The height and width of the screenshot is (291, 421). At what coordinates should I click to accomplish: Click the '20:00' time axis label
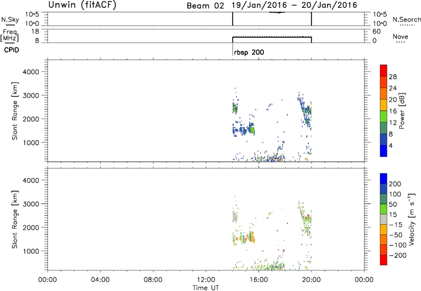312,280
